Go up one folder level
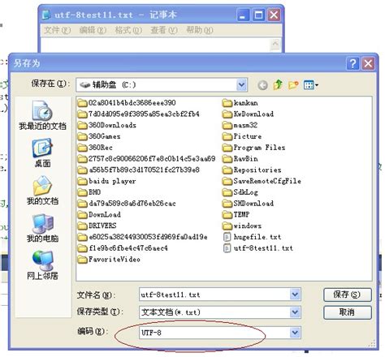 coord(278,85)
